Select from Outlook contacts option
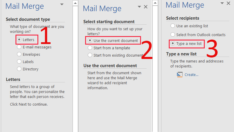234x132 pixels. coord(173,35)
